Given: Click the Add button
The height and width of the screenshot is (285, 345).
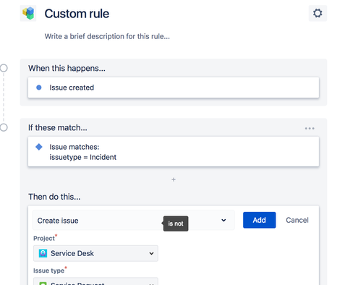Looking at the screenshot, I should (259, 220).
